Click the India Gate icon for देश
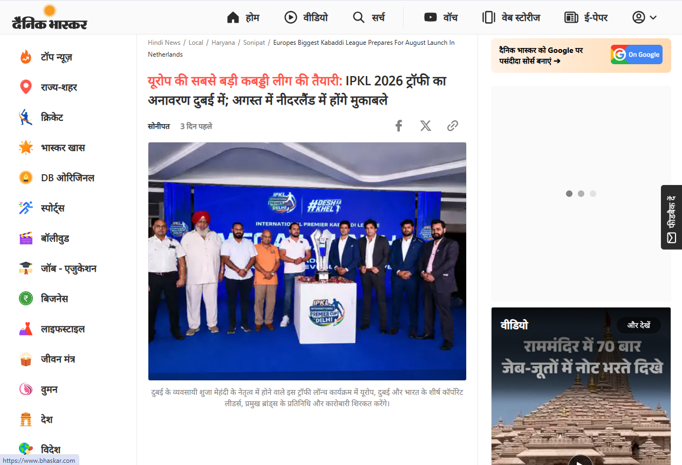 [x=26, y=419]
